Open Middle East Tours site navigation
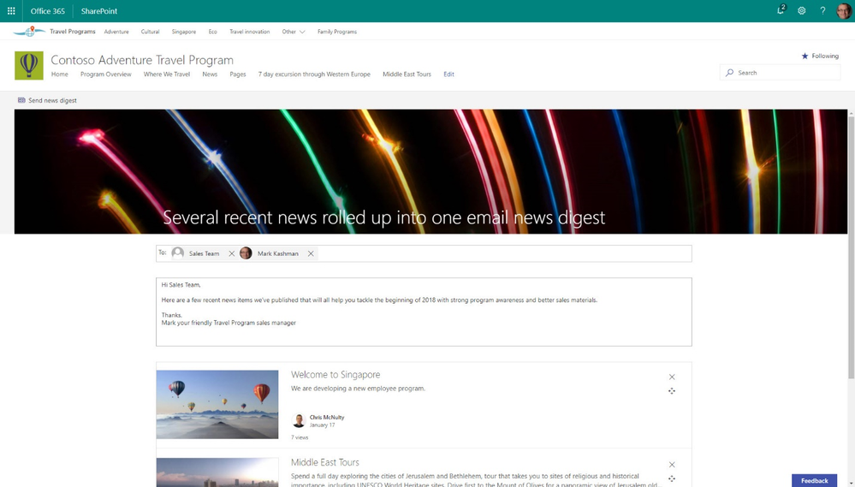The image size is (855, 487). (407, 74)
